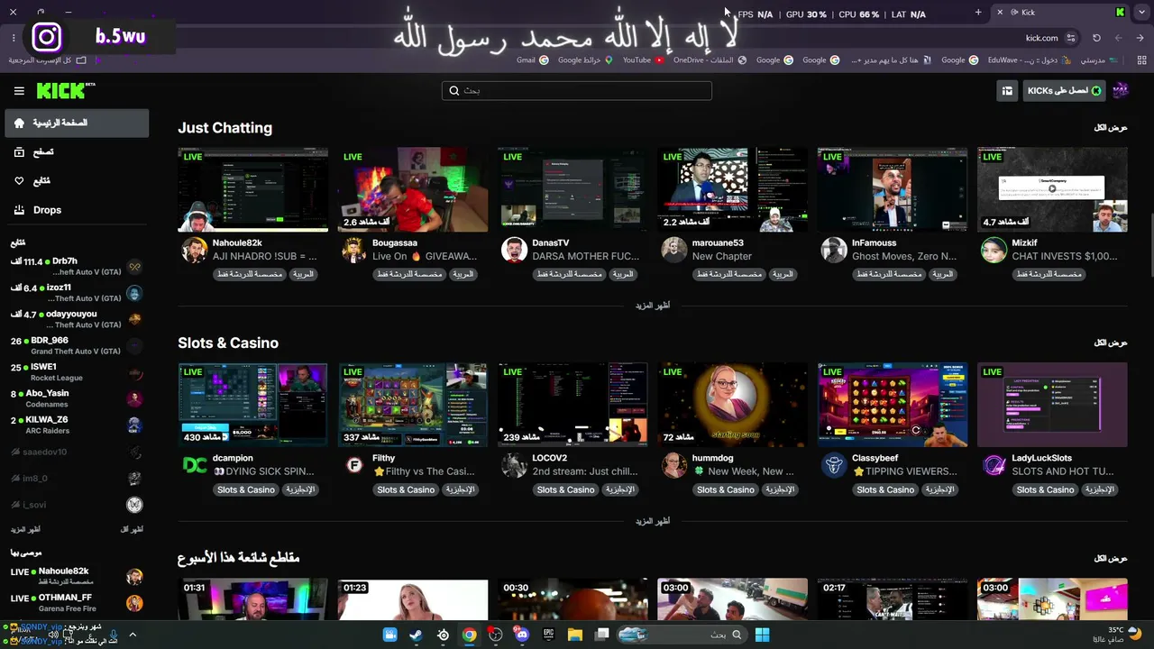Click the Nahoule82k streamer avatar in Just Chatting
The height and width of the screenshot is (649, 1154).
click(194, 250)
